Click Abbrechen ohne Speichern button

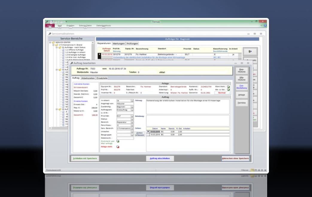coord(235,158)
